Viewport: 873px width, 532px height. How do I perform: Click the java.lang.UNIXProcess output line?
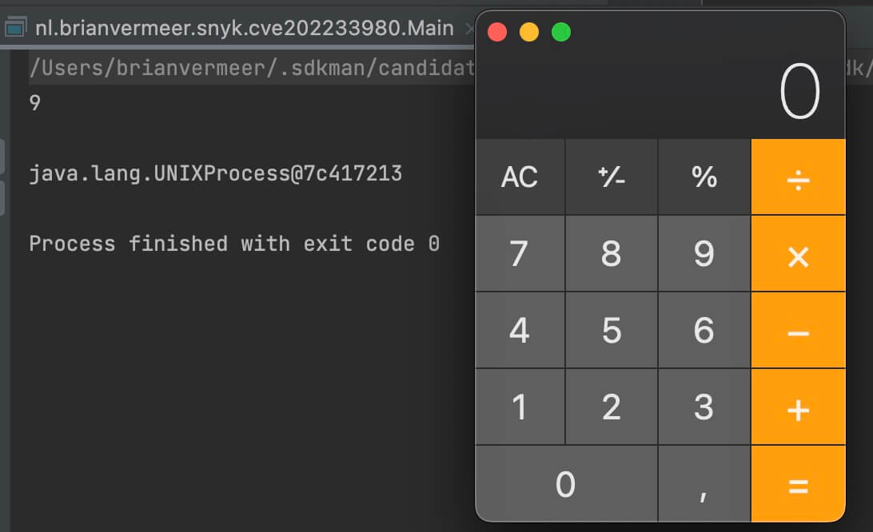216,173
